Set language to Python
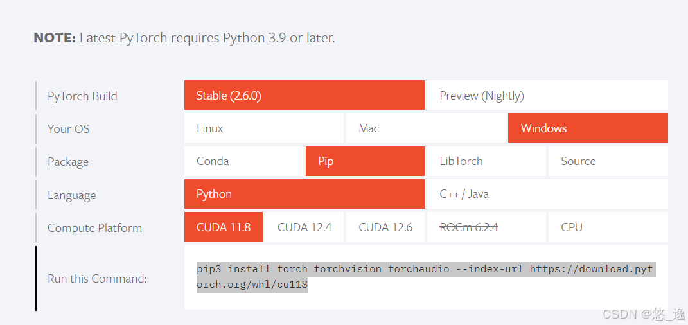688x325 pixels. pos(304,194)
